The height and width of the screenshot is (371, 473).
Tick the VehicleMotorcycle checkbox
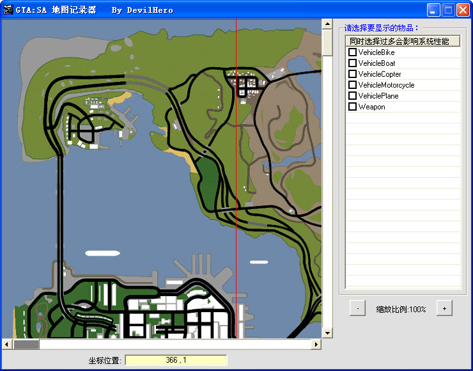(x=352, y=85)
